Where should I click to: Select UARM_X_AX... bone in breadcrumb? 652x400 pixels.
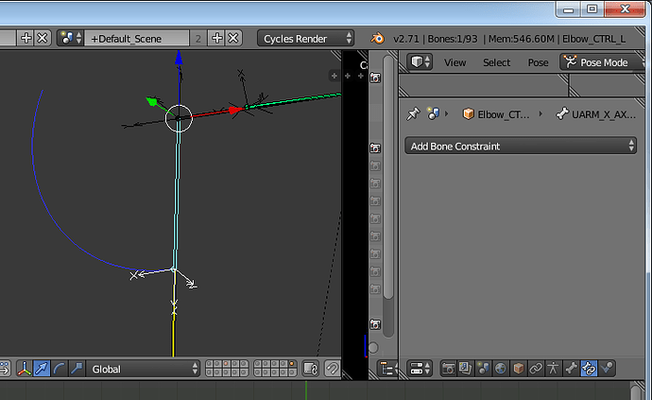[596, 114]
